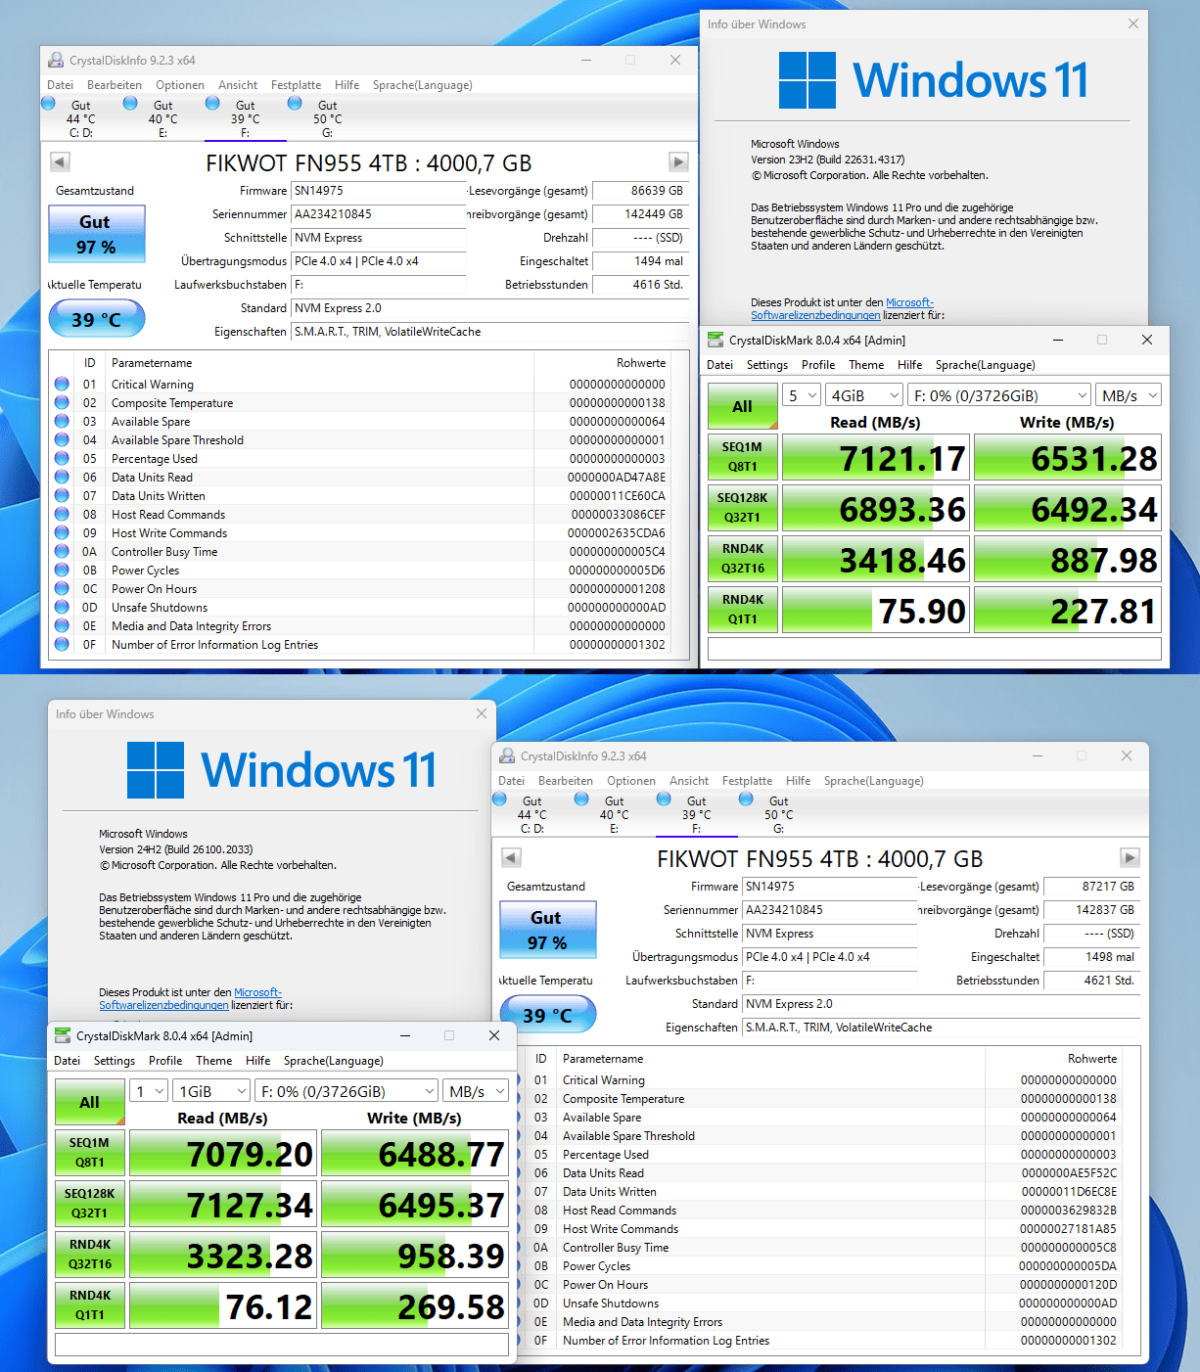Click the 142837 GB total writes value
This screenshot has height=1372, width=1200.
point(1092,910)
